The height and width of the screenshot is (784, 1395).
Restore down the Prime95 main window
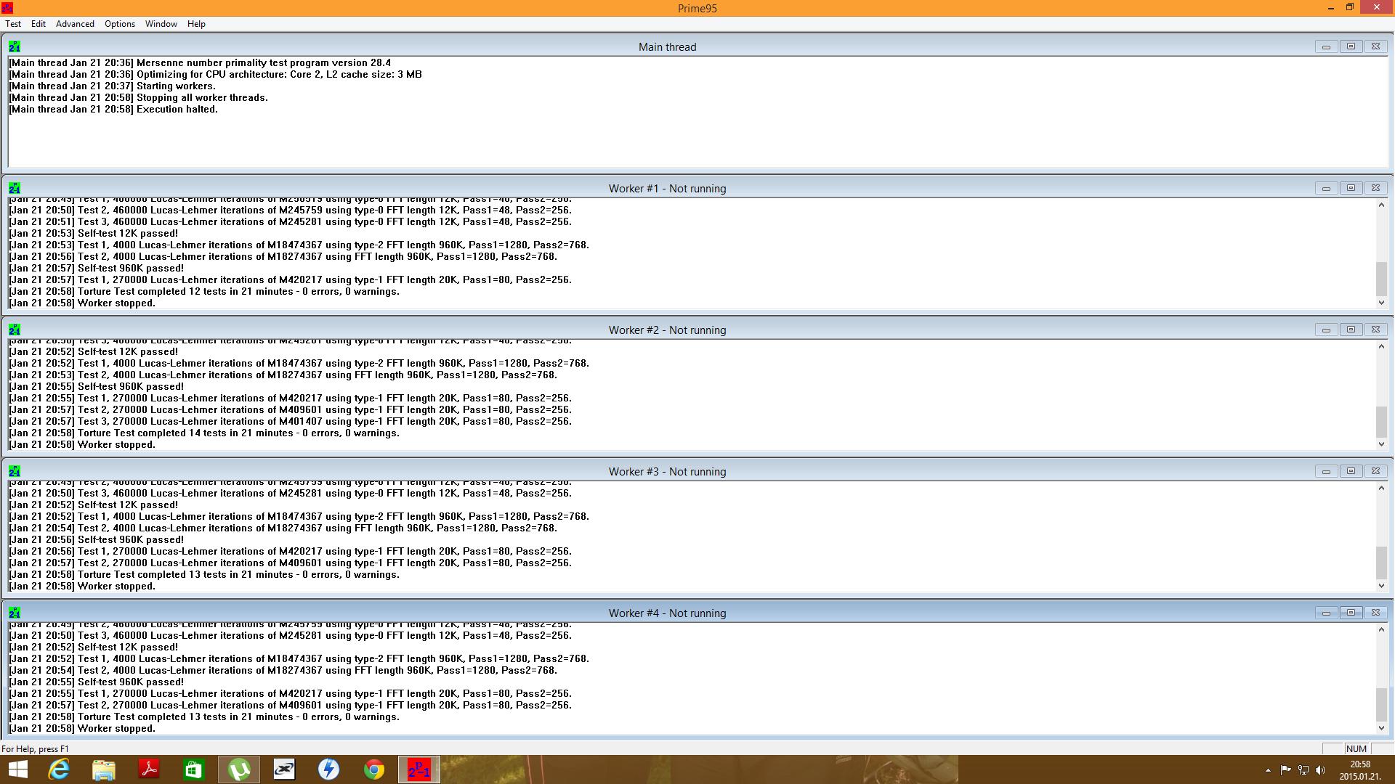point(1349,7)
